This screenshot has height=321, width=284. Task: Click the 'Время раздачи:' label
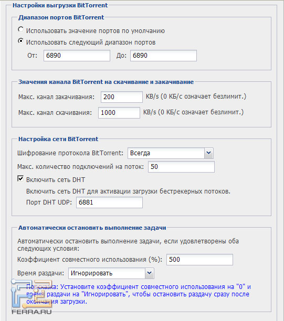(41, 273)
